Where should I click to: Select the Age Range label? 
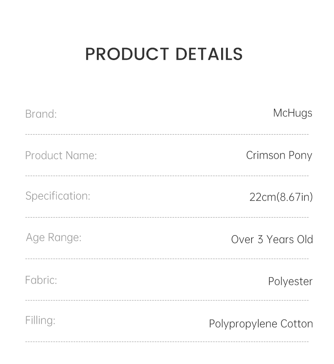coord(53,237)
